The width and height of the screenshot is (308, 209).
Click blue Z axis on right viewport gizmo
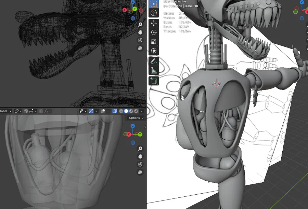pyautogui.click(x=302, y=2)
